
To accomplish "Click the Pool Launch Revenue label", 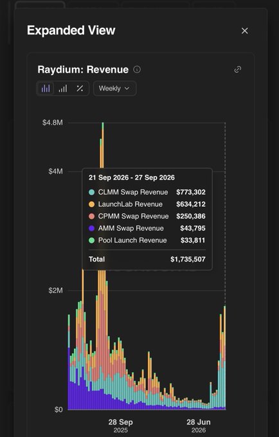I will [x=132, y=240].
